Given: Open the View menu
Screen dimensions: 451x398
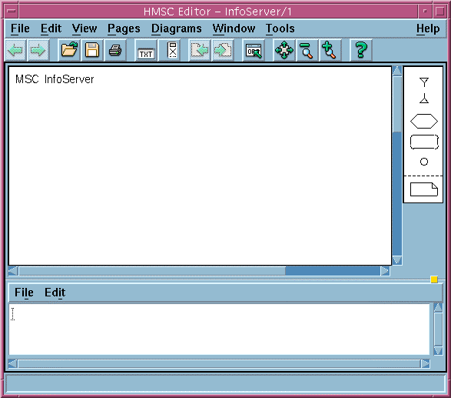Looking at the screenshot, I should coord(85,28).
